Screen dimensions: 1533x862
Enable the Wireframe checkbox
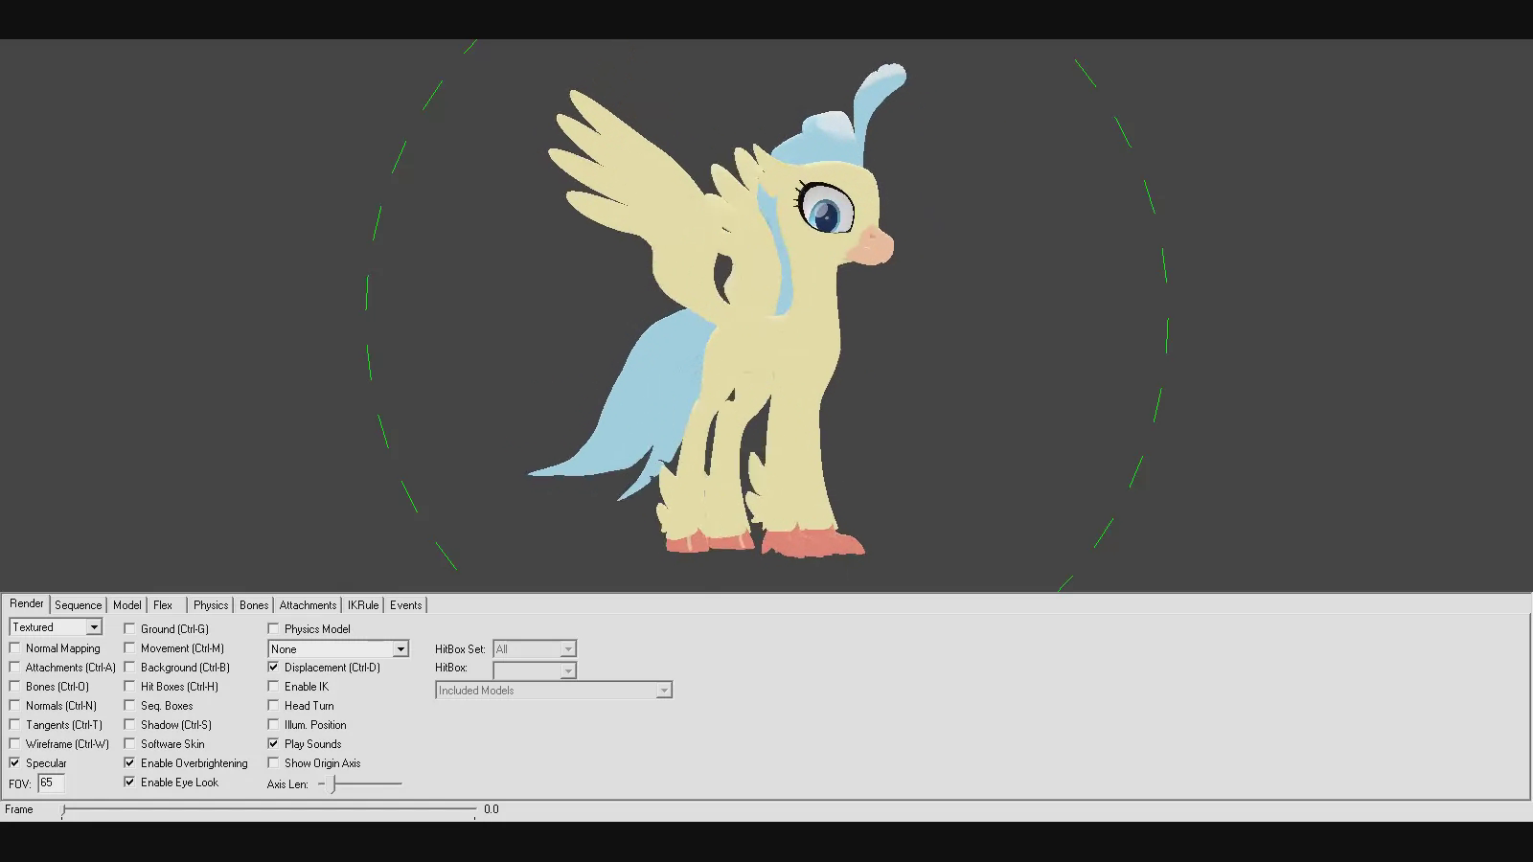[x=15, y=744]
